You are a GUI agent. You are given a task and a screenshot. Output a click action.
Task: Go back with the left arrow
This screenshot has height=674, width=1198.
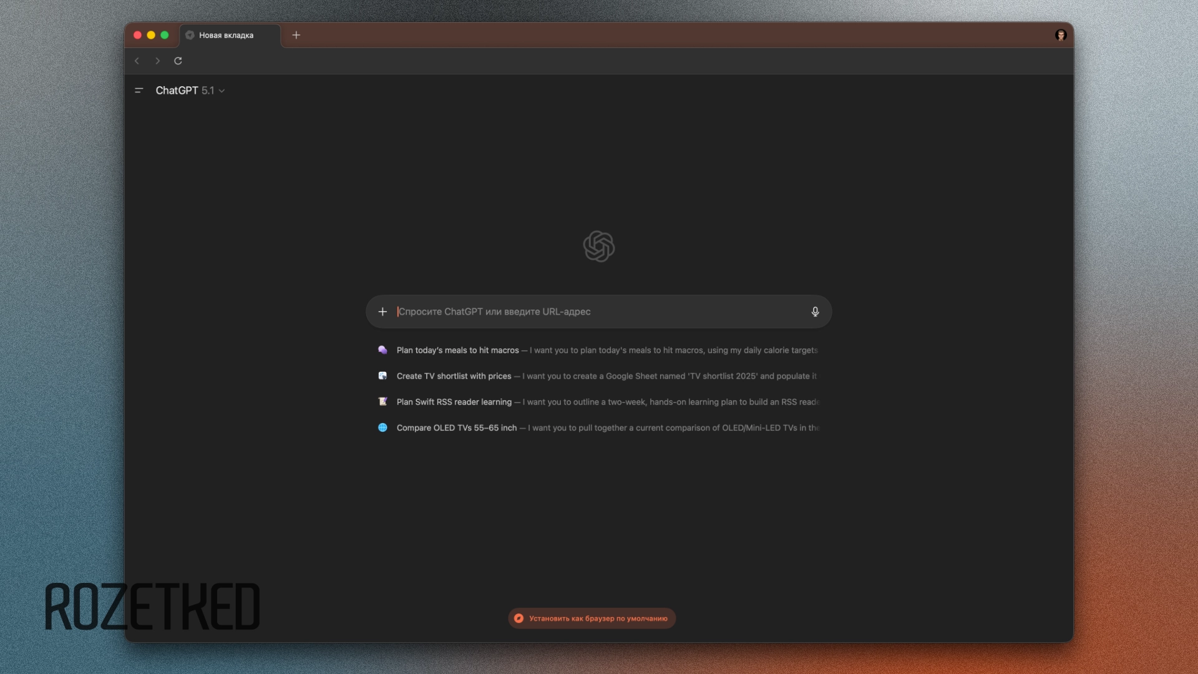pyautogui.click(x=137, y=61)
